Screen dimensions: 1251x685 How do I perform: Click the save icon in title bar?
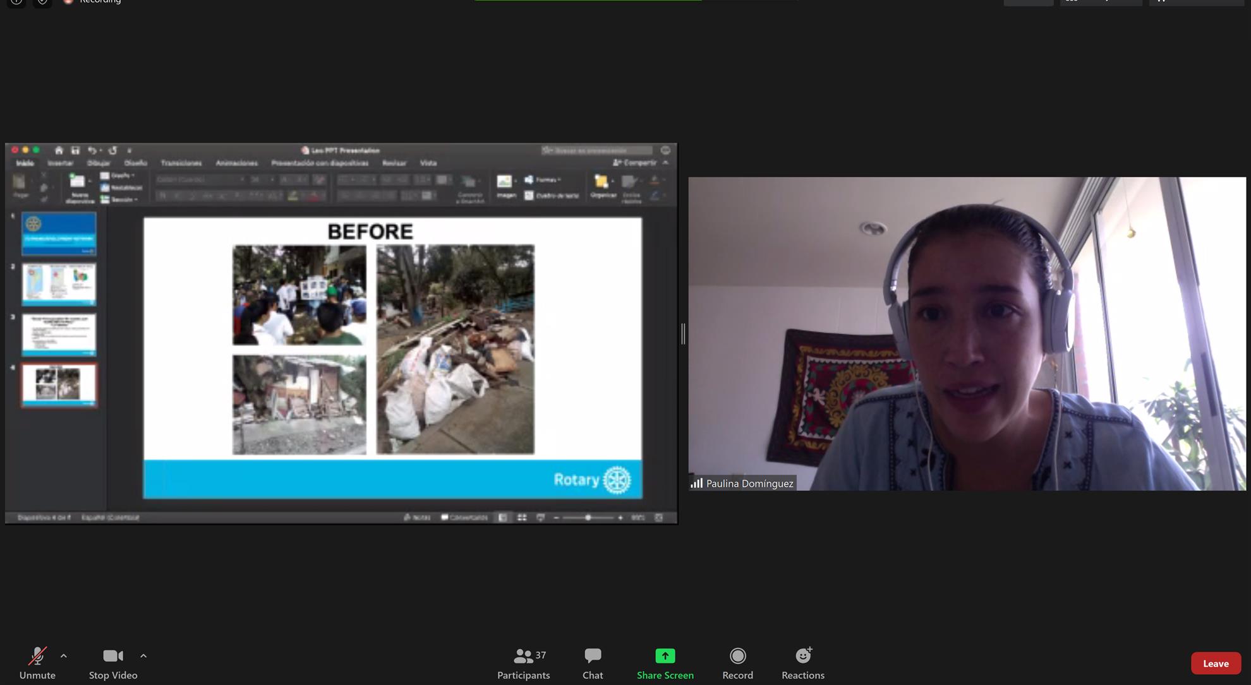[x=75, y=150]
